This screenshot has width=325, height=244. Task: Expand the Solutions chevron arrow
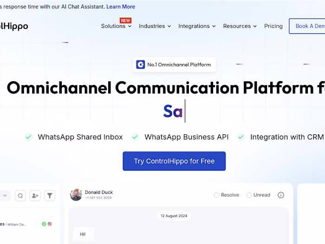[x=130, y=26]
